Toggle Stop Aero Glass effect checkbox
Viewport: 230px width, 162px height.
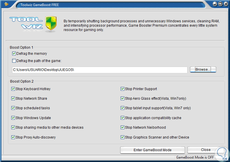point(122,99)
